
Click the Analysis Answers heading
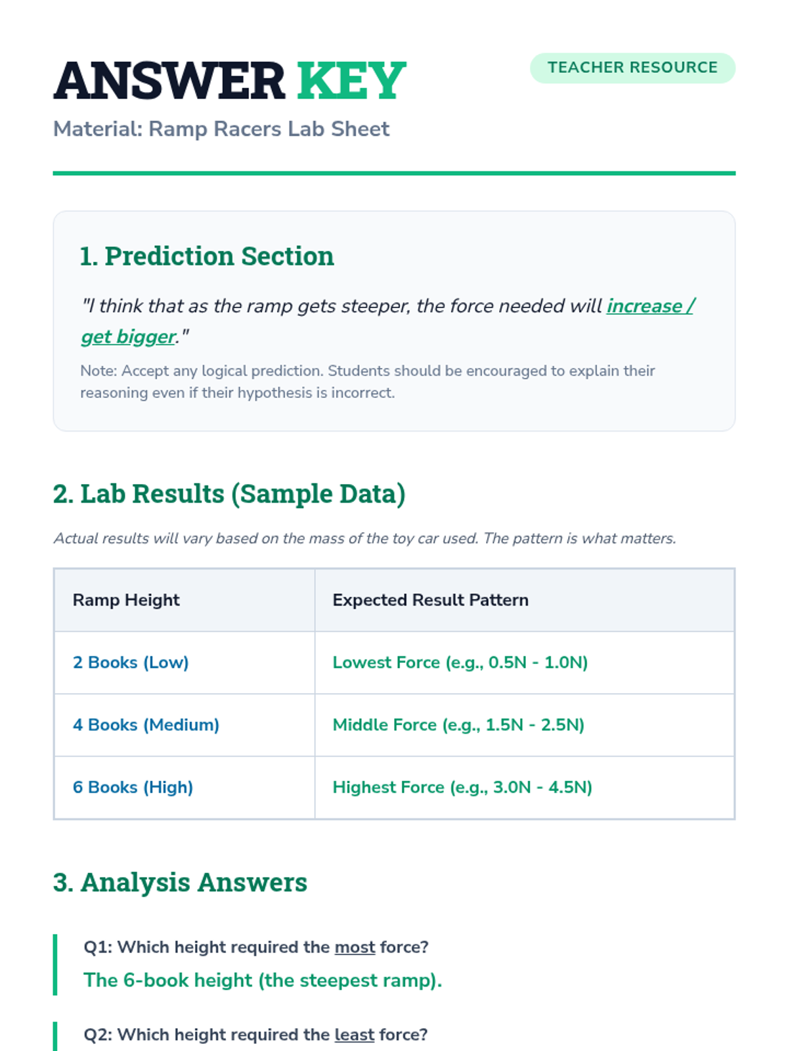(180, 882)
